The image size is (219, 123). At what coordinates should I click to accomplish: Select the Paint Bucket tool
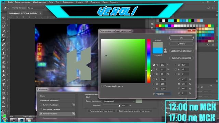click(x=3, y=67)
